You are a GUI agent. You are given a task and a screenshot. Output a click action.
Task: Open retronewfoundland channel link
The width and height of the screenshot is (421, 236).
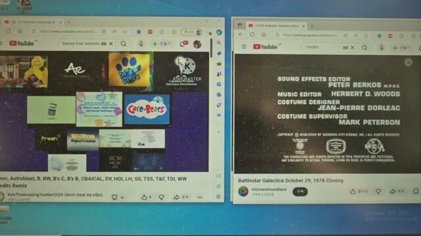(269, 189)
